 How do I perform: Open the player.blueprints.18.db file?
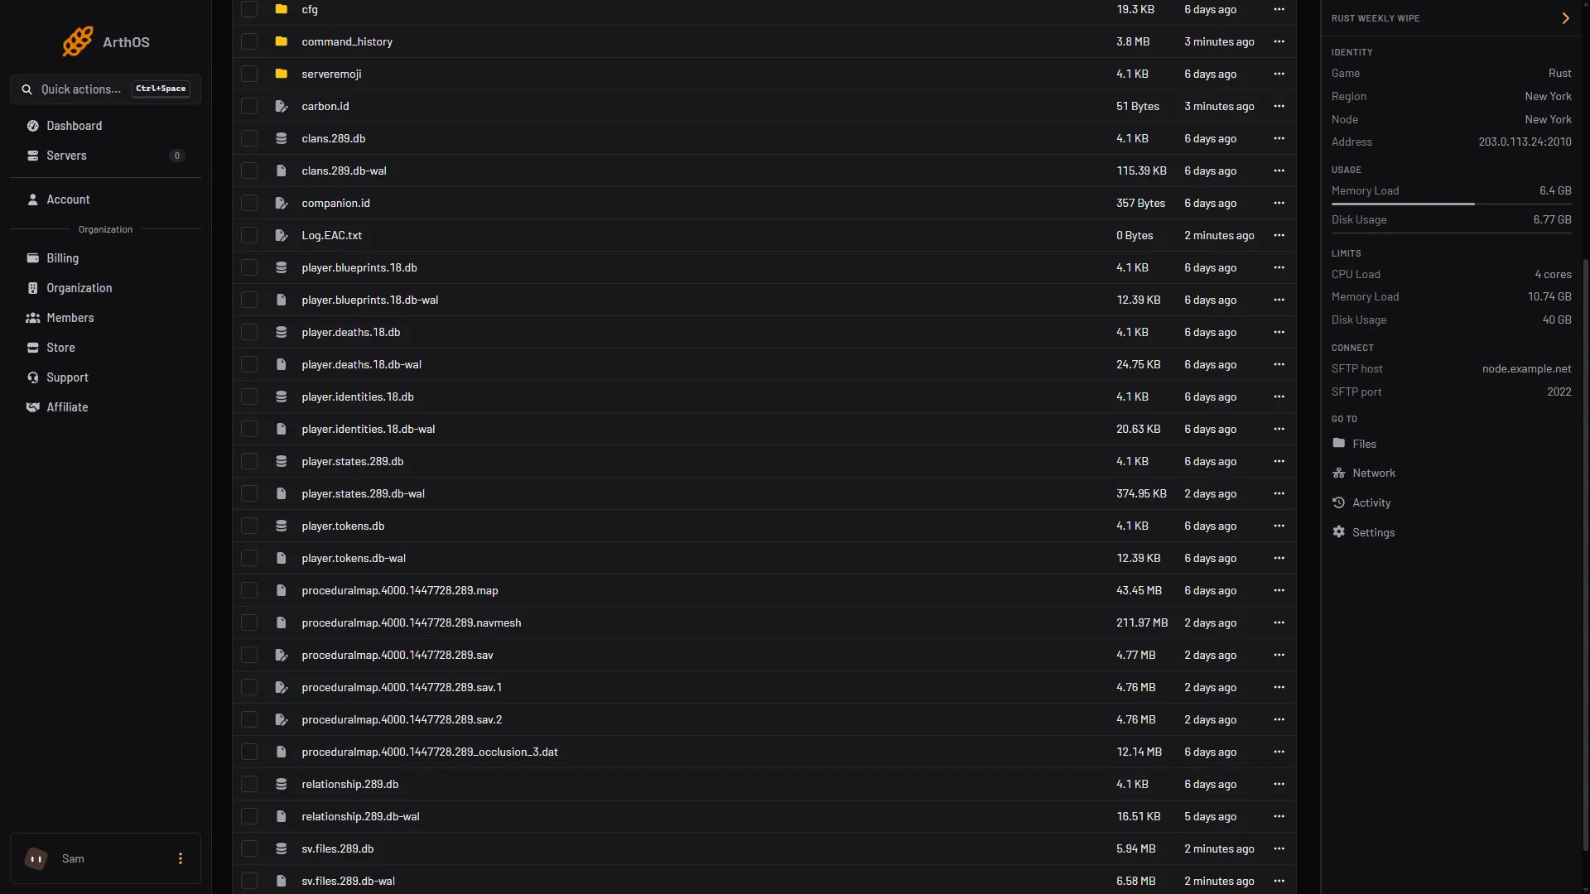[x=359, y=267]
